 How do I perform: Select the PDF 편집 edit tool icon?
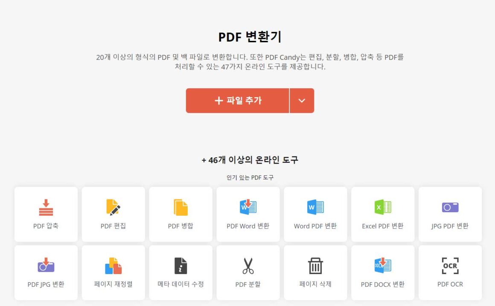point(113,208)
